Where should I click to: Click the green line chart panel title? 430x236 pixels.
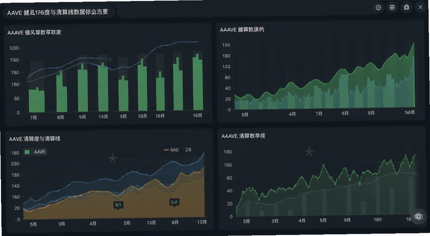point(243,136)
